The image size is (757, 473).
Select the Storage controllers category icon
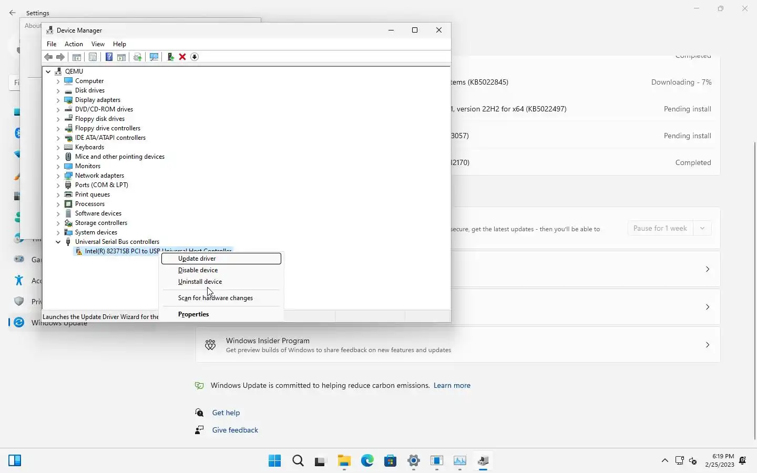click(68, 223)
